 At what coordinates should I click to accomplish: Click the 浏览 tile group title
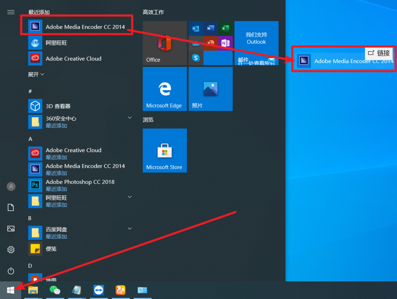(148, 120)
